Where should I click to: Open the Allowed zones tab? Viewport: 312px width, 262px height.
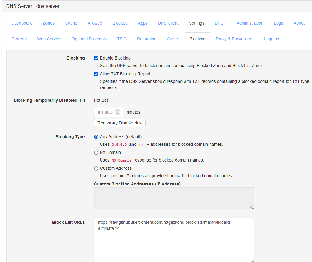coord(95,23)
